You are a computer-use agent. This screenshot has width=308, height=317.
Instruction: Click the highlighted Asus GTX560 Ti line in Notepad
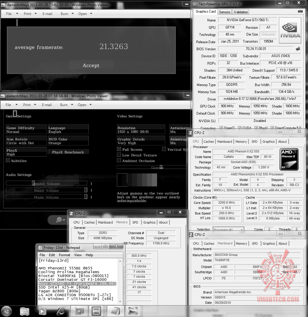tap(77, 284)
